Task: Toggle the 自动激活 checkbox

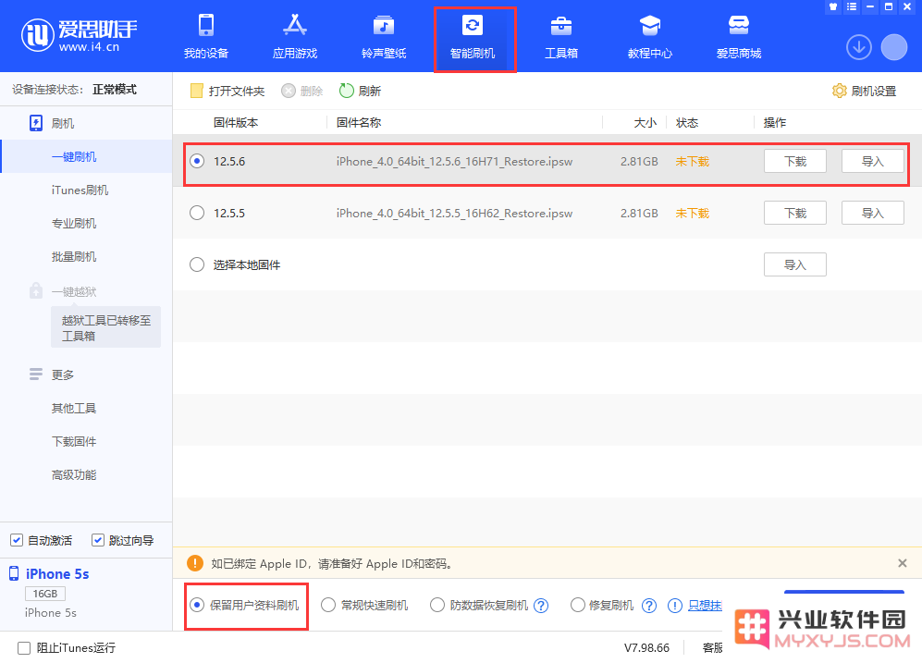Action: (x=17, y=540)
